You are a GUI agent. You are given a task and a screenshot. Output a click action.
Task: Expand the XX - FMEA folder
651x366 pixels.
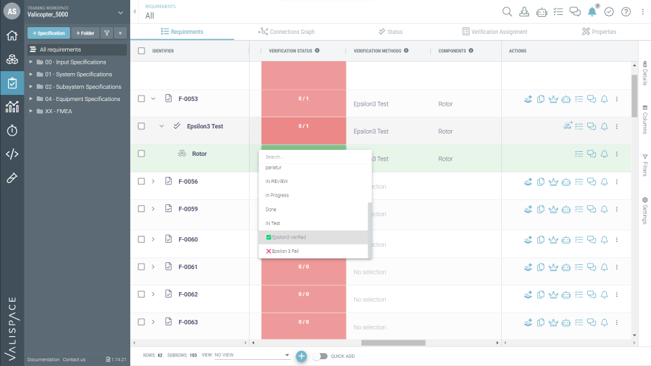(x=31, y=111)
